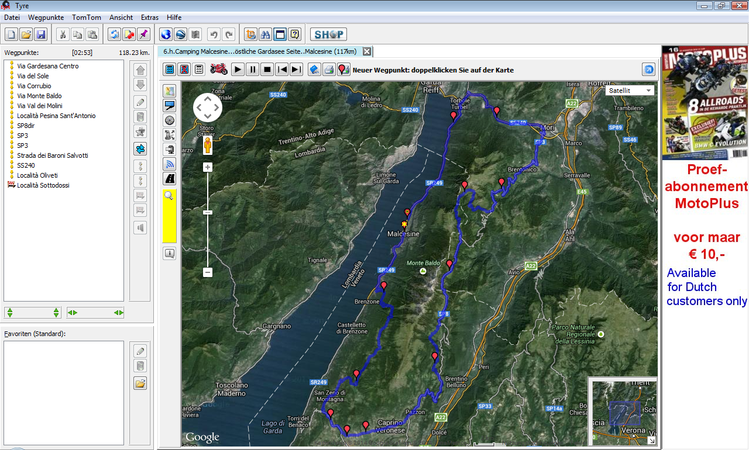Click the RSS feed icon beside map
This screenshot has height=450, width=749.
pos(170,164)
